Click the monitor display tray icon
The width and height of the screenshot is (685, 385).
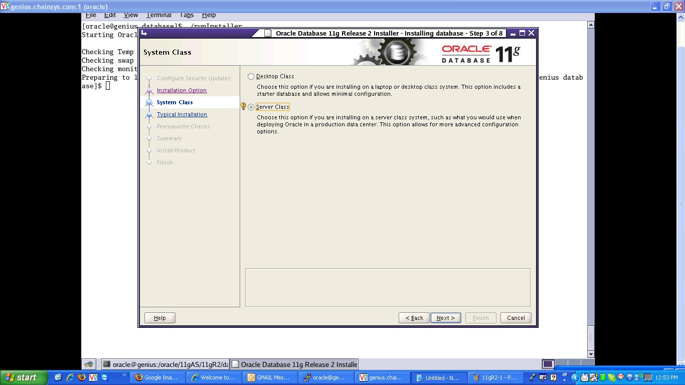tap(648, 377)
